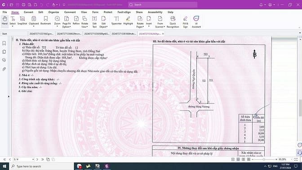
Task: Click the Print icon in quick access bar
Action: 23,4
